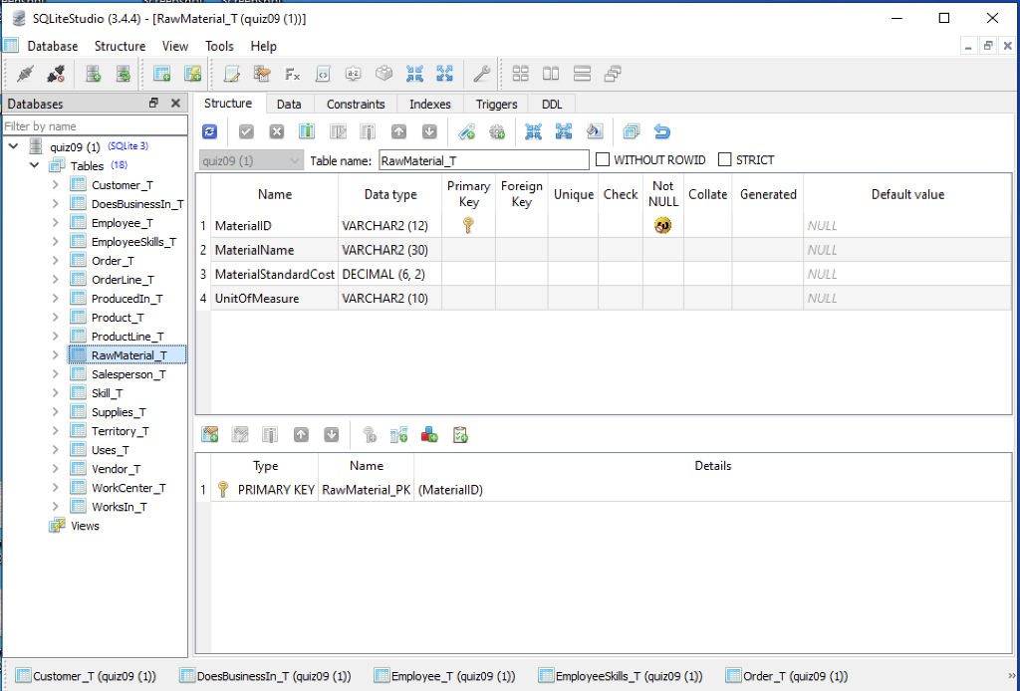Switch to the Indexes tab
The width and height of the screenshot is (1020, 691).
pos(430,104)
